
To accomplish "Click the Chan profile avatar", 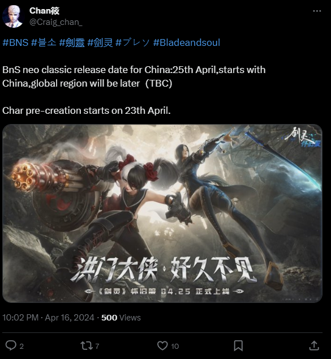I will 13,16.
